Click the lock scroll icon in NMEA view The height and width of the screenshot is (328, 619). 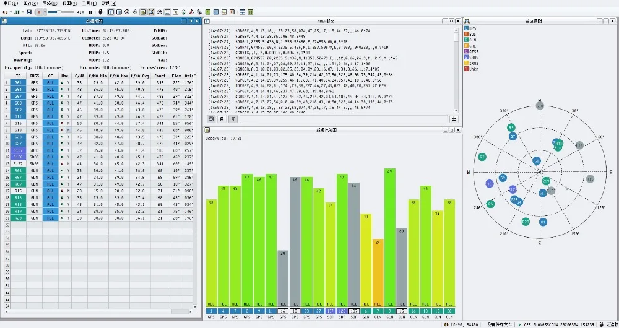pyautogui.click(x=222, y=119)
